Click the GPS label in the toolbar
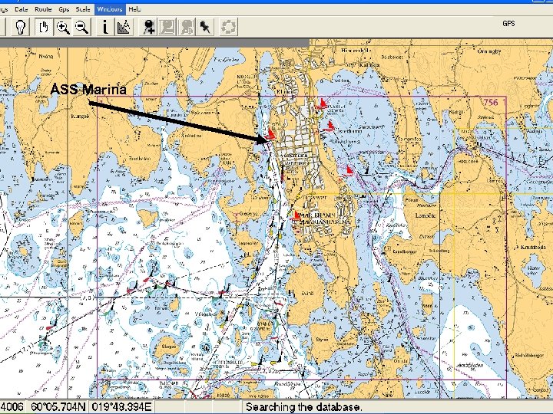 click(508, 23)
